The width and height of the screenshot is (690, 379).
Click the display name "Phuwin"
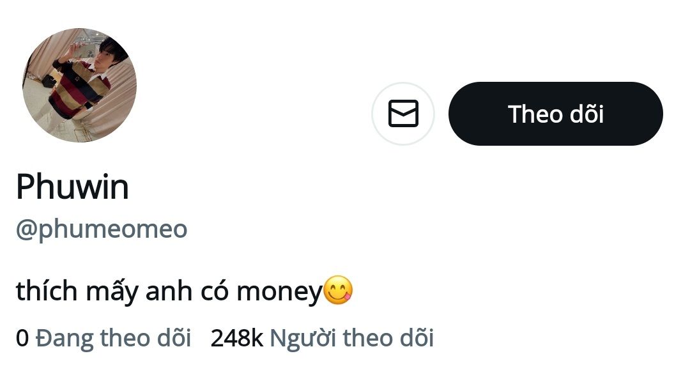[72, 187]
